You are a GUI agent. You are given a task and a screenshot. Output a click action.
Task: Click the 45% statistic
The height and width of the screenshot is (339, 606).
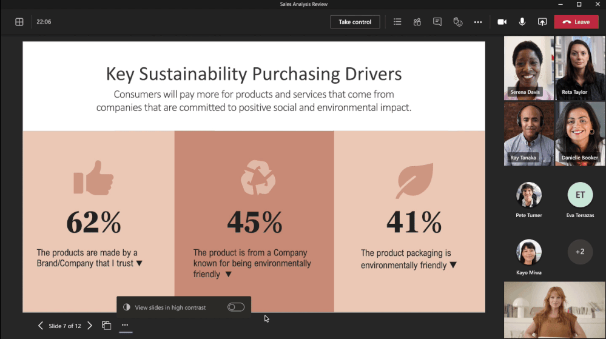pos(254,223)
